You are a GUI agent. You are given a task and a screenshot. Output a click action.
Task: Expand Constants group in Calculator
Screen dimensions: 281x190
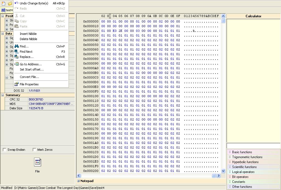click(254, 181)
